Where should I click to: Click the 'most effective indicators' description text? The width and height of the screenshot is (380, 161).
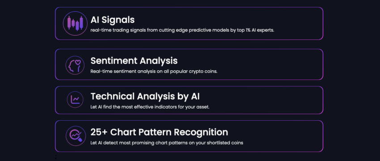(x=150, y=107)
